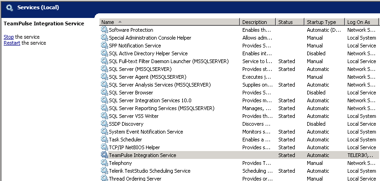This screenshot has height=181, width=380.
Task: Click 'Service to l...' description text
Action: 257,61
